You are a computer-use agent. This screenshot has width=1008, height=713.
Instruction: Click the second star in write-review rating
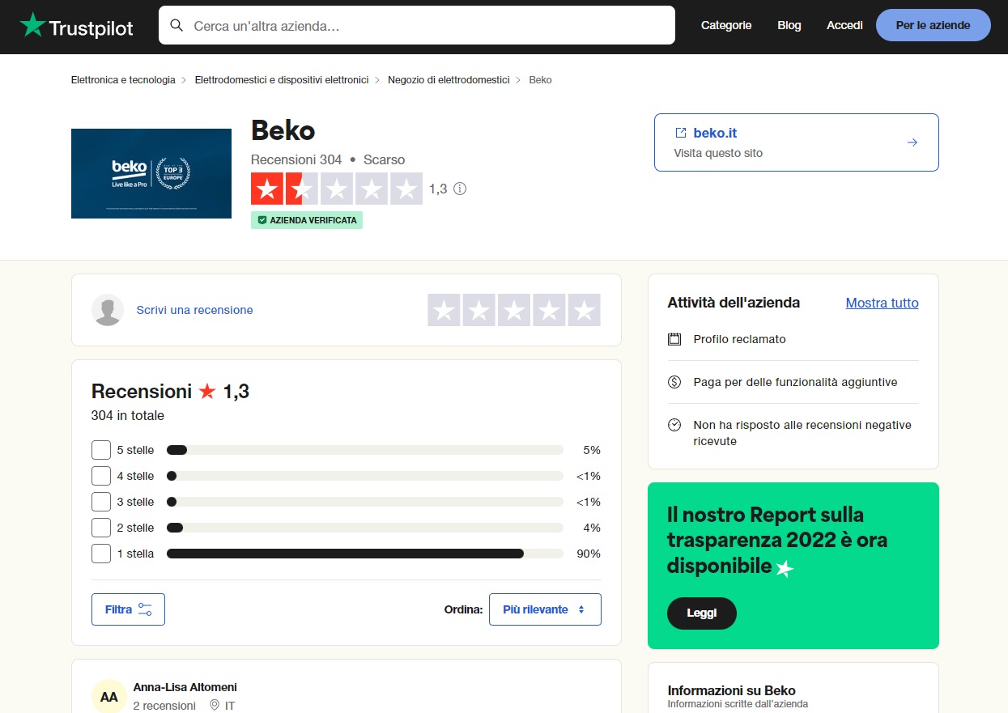point(479,310)
